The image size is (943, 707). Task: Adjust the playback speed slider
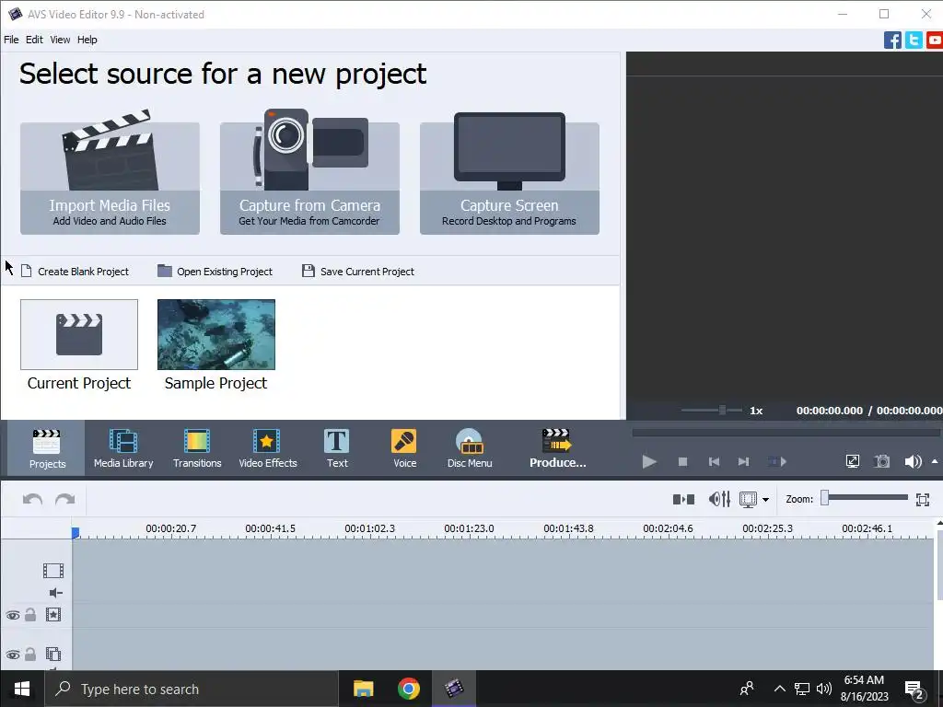(712, 410)
